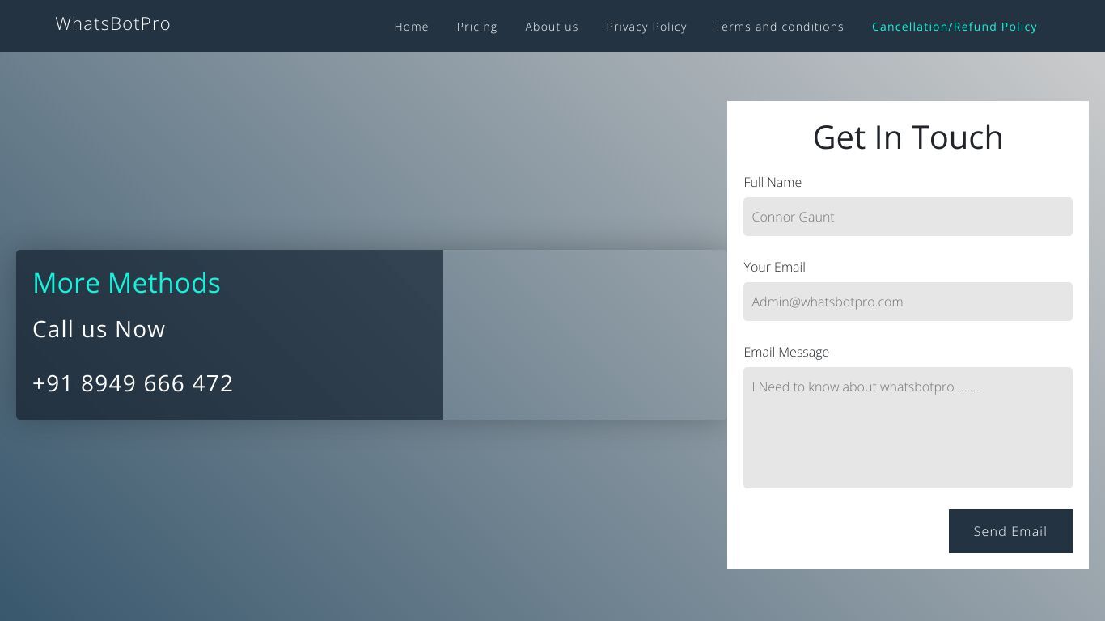
Task: Select the 'Call us Now' text
Action: pos(99,329)
